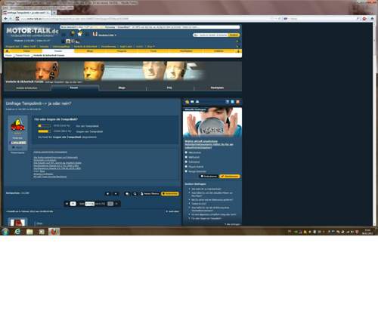This screenshot has width=378, height=314.
Task: Click the yellow Antworten reply button
Action: tap(170, 194)
